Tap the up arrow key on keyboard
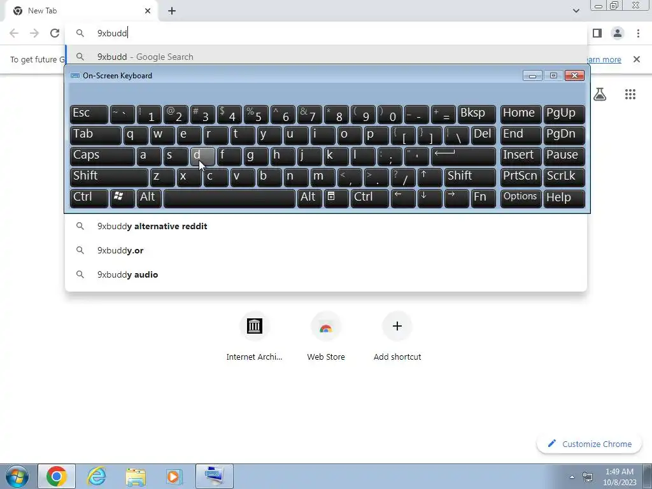The image size is (652, 489). [430, 177]
